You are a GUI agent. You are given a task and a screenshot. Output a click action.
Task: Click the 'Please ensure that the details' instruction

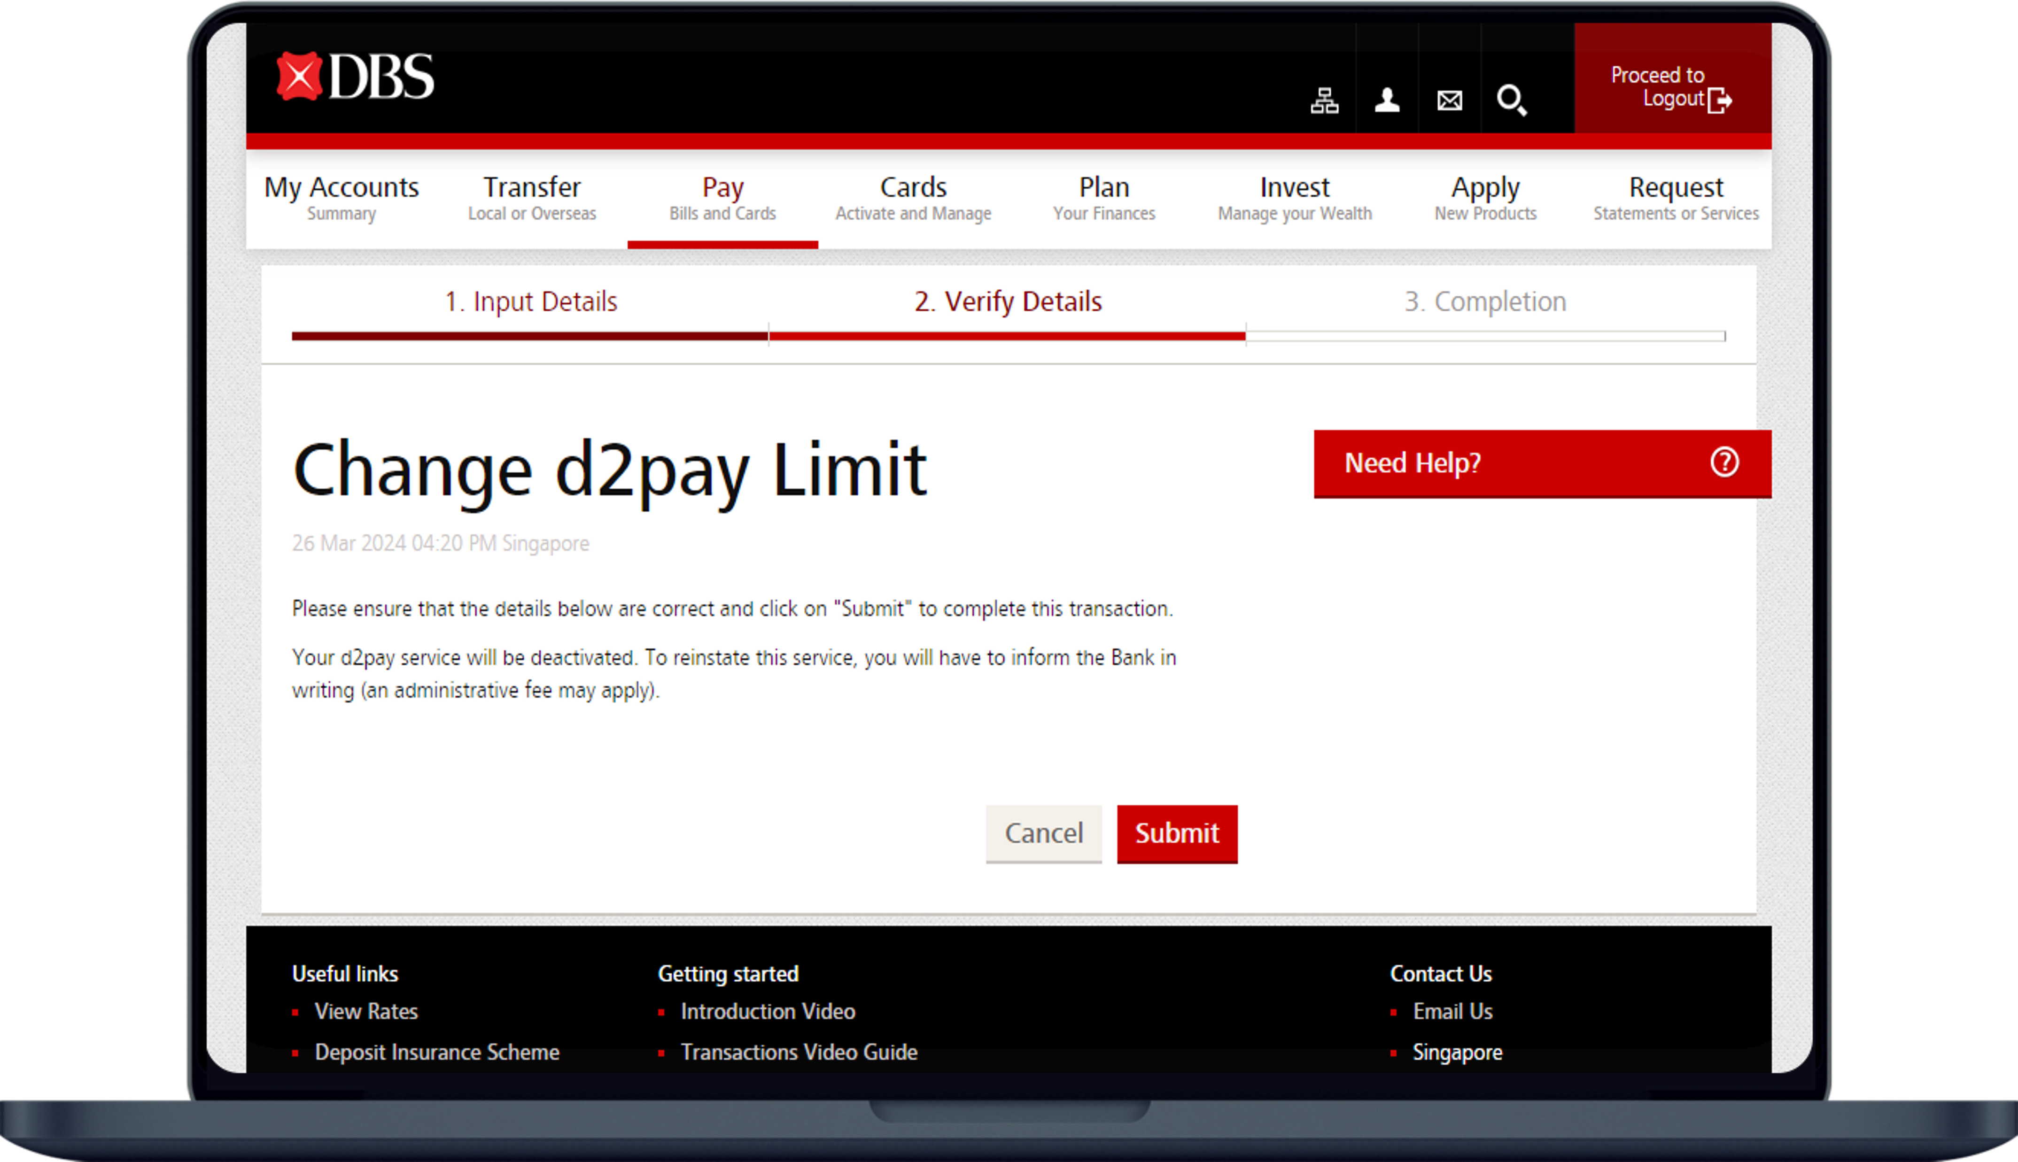(x=733, y=609)
